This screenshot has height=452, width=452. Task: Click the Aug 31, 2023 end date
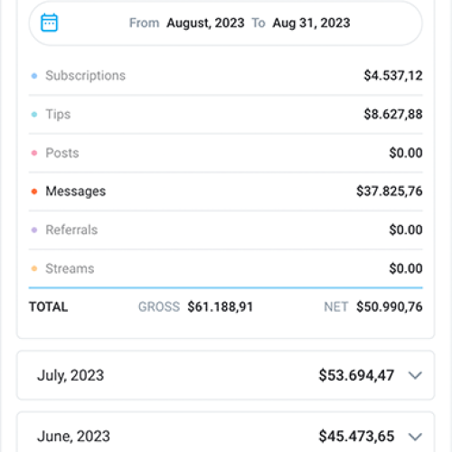311,23
